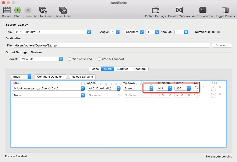Click the destination File path field
This screenshot has height=162, width=237.
coord(112,45)
